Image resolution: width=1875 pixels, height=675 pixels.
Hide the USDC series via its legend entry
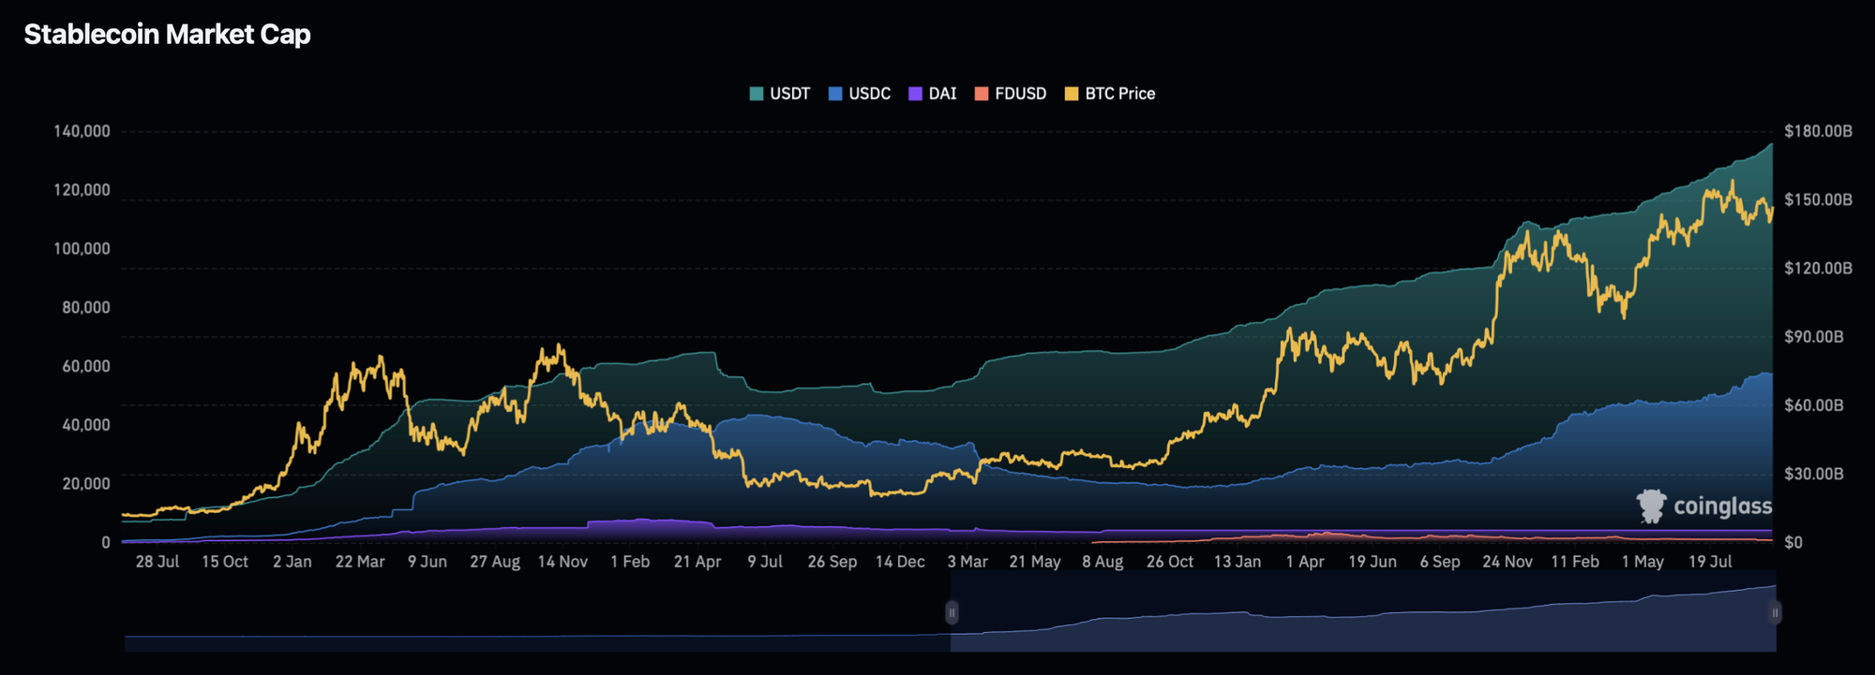point(859,94)
